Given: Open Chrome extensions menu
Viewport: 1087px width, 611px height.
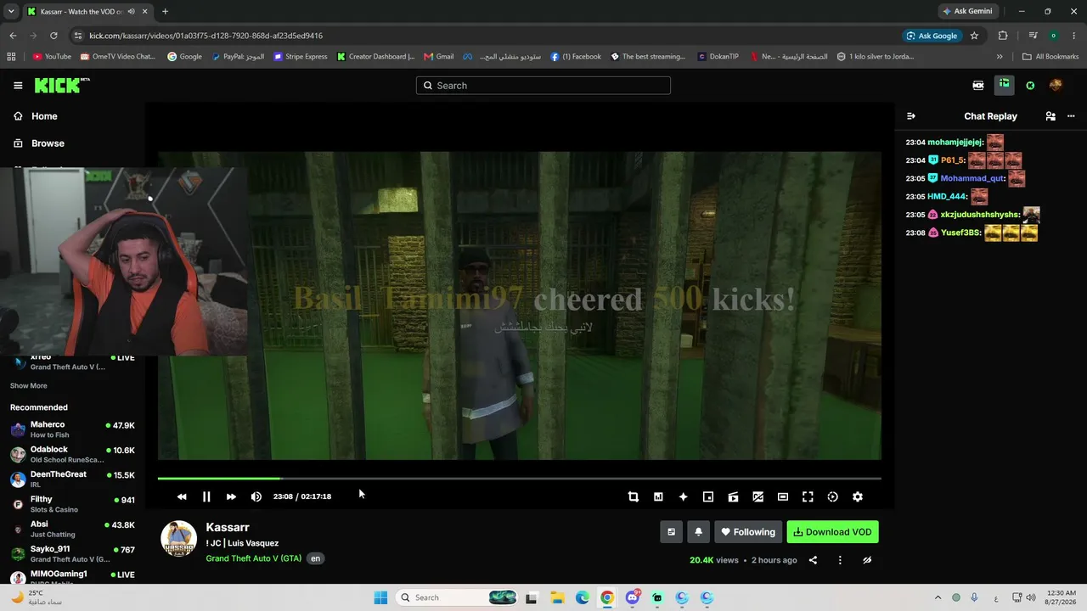Looking at the screenshot, I should (x=1003, y=36).
